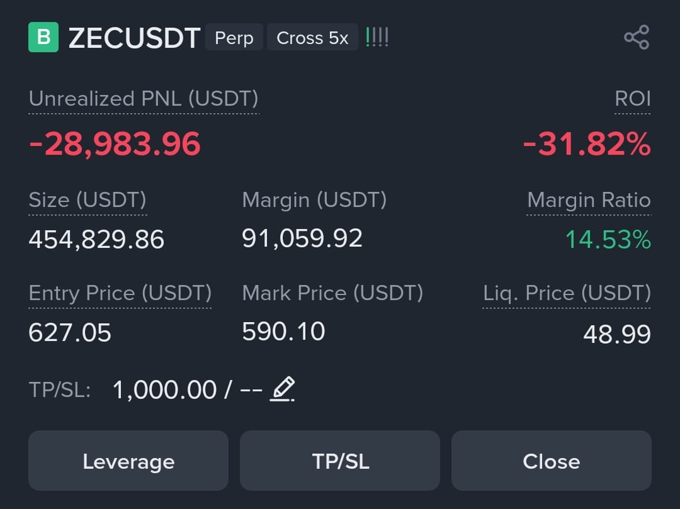Tap the -28,983.96 unrealized PNL value
680x509 pixels.
tap(115, 144)
